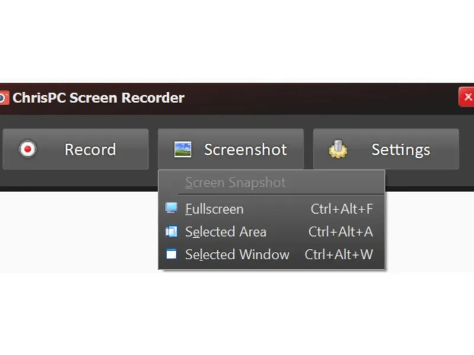Click the window icon beside Selected Window
This screenshot has height=355, width=474.
(171, 254)
